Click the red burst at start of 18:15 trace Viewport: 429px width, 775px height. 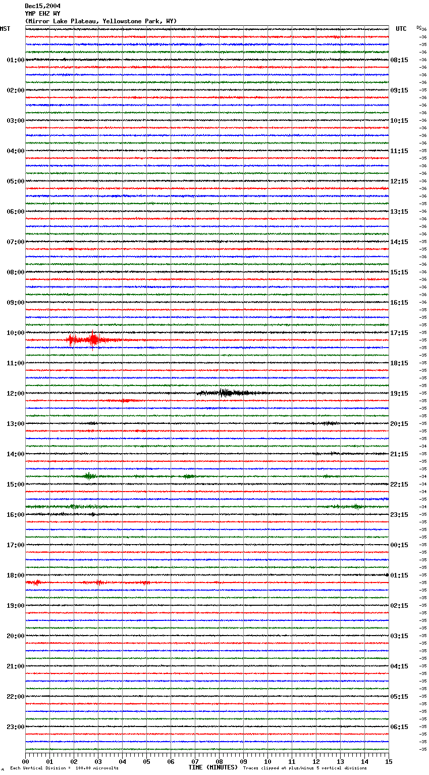[34, 583]
